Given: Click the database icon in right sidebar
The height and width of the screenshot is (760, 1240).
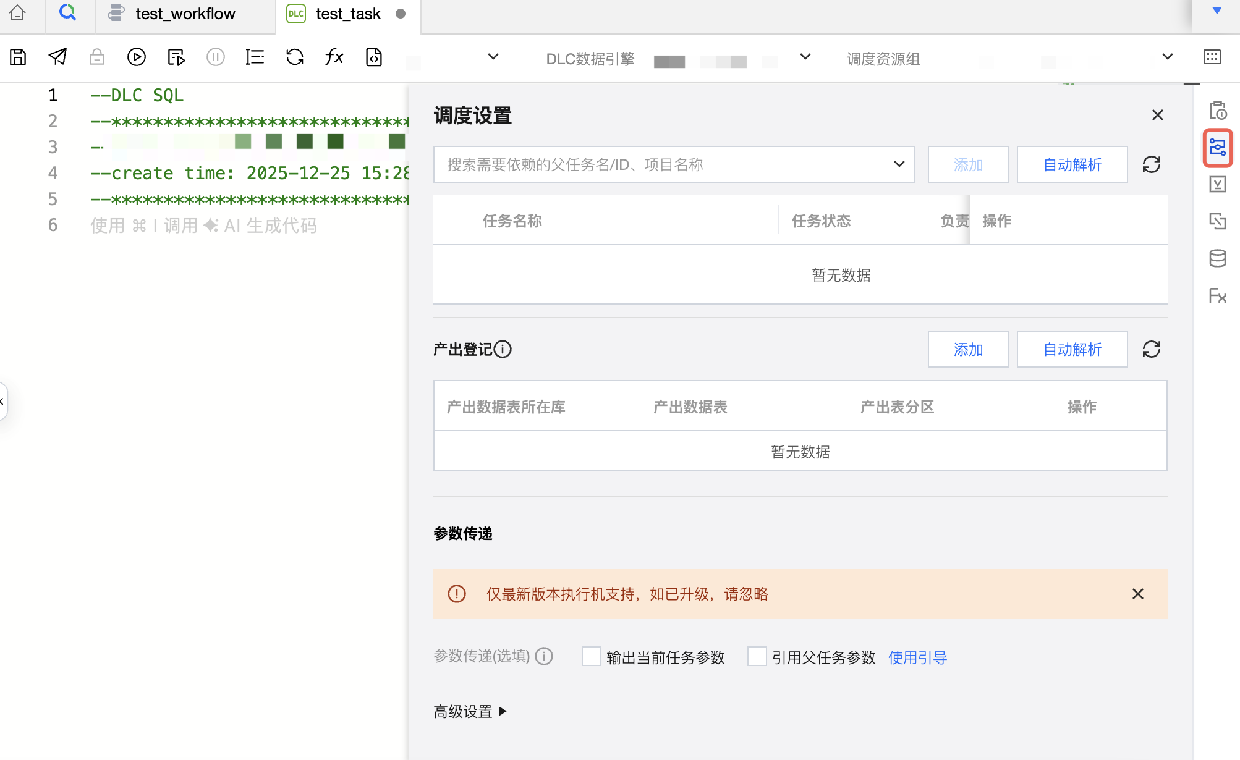Looking at the screenshot, I should (1217, 258).
